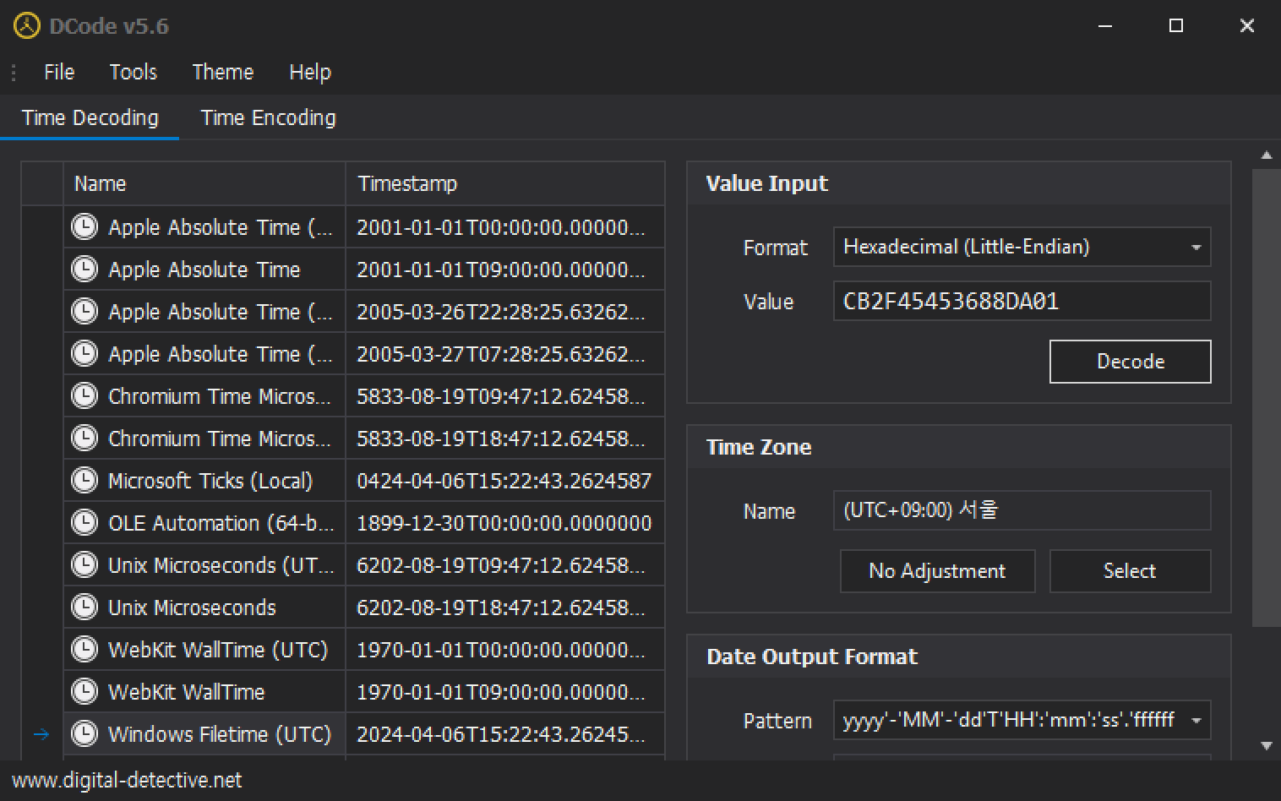Switch to the Time Encoding tab
This screenshot has height=801, width=1281.
point(269,117)
